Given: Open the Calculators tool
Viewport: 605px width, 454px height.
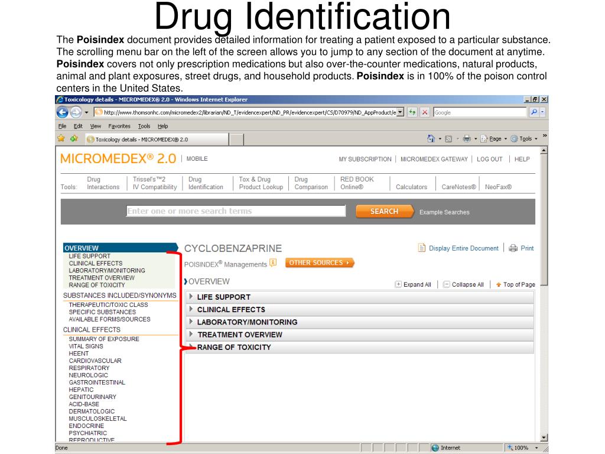Looking at the screenshot, I should (x=411, y=187).
